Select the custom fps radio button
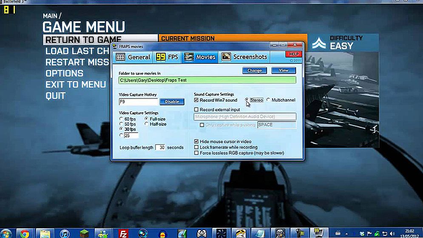The height and width of the screenshot is (238, 423). (121, 135)
